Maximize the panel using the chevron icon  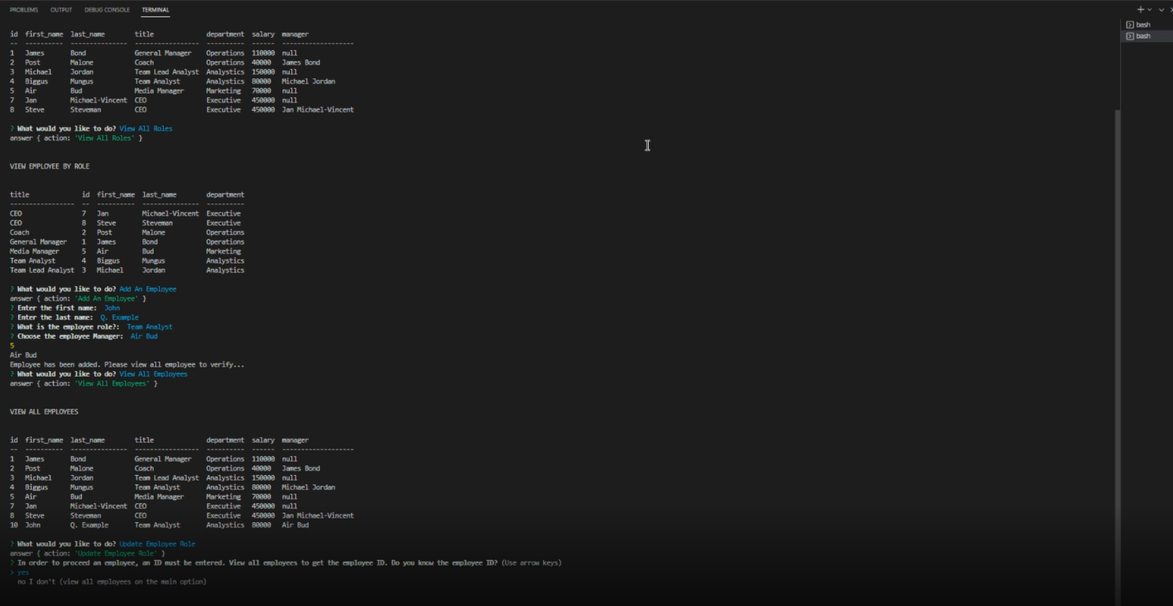coord(1161,9)
